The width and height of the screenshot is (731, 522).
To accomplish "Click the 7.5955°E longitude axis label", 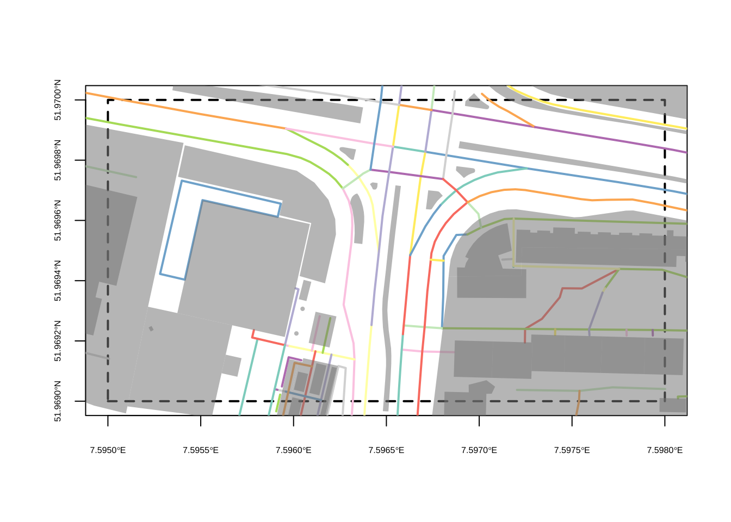I will (201, 450).
